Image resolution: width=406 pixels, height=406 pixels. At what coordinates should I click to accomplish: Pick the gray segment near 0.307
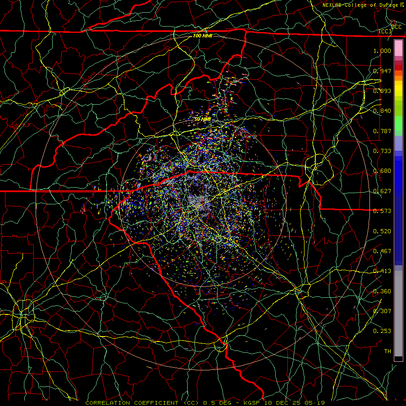(x=398, y=314)
